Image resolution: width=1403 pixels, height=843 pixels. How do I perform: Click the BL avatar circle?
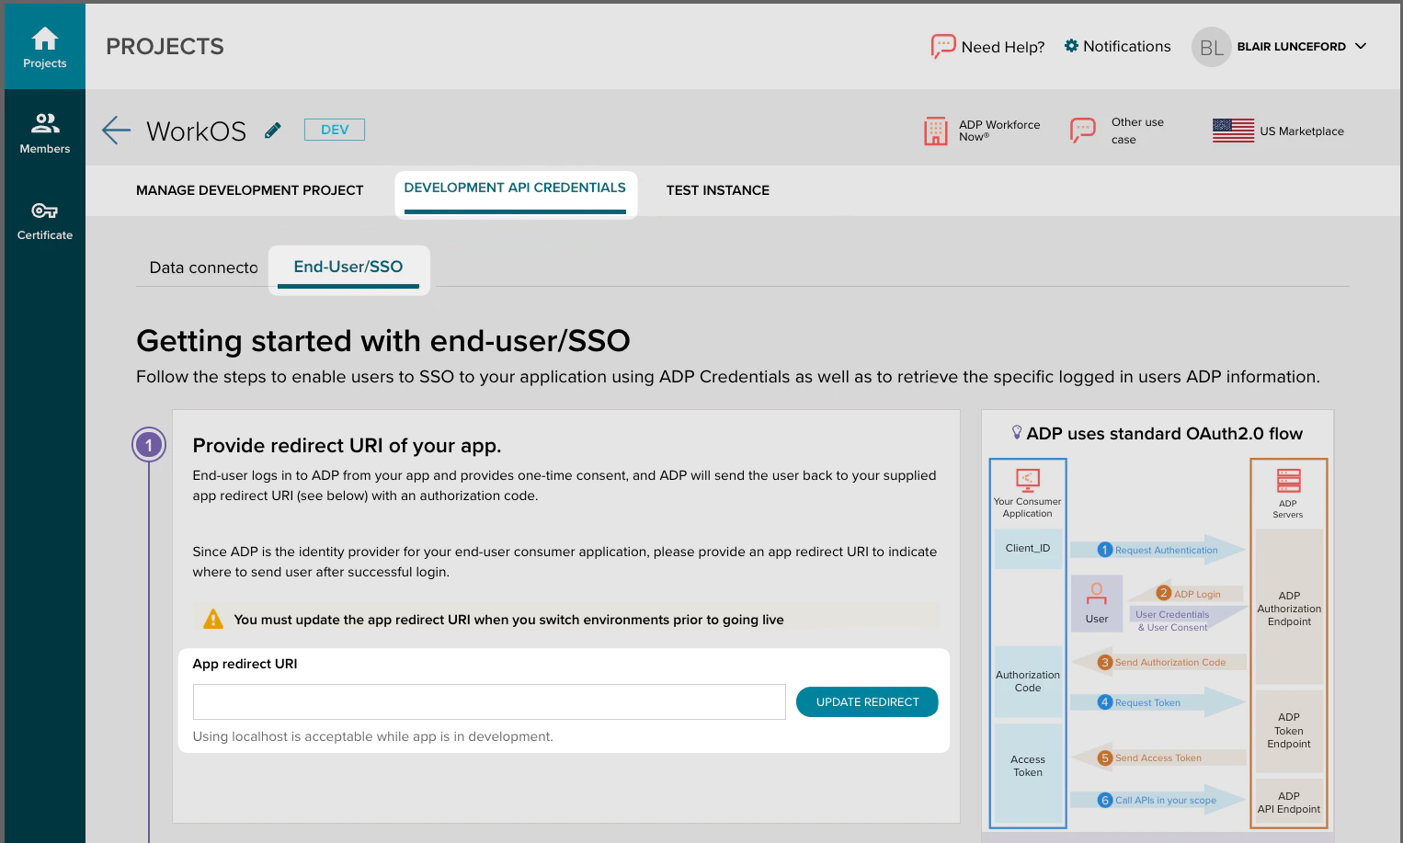1211,47
